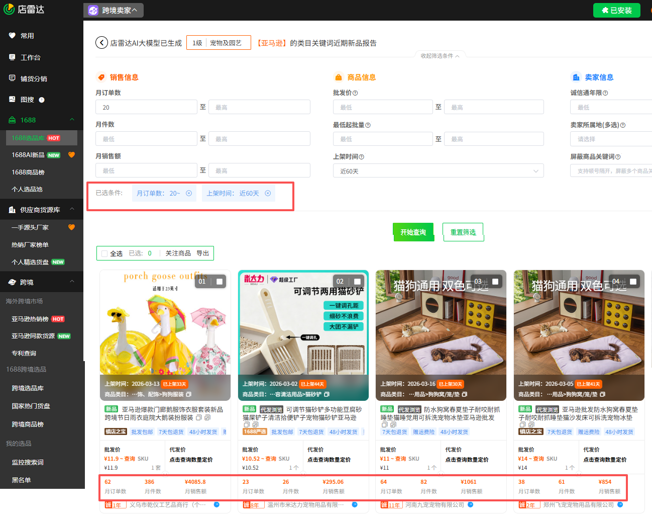Click help icon beside 最低起批量
This screenshot has width=652, height=521.
tap(368, 125)
